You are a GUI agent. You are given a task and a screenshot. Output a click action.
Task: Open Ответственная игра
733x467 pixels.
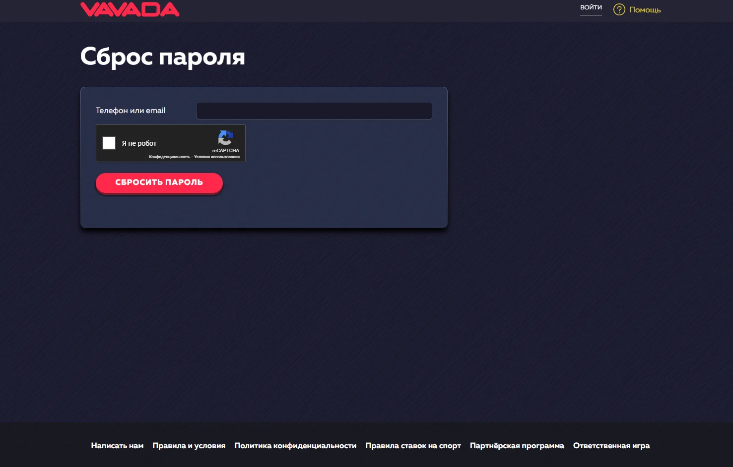(611, 445)
